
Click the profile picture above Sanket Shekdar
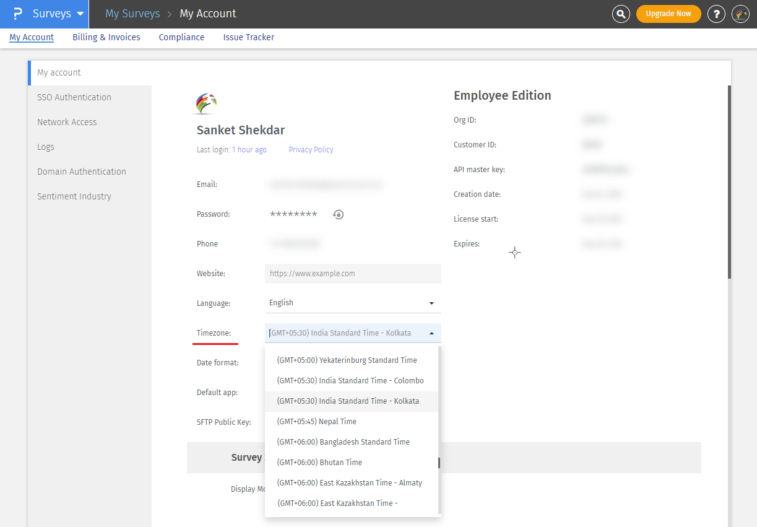pyautogui.click(x=206, y=103)
